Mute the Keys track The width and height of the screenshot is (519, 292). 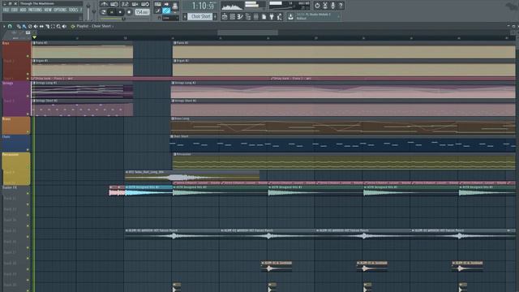coord(28,56)
